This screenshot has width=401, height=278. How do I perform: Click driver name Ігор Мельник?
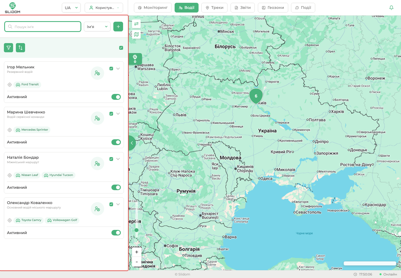click(x=21, y=67)
